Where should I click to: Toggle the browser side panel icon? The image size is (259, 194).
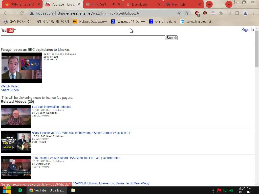point(237,13)
